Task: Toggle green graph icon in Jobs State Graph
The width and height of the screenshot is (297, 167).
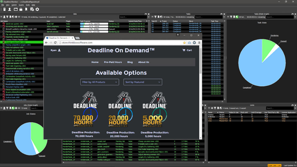Action: click(13, 108)
